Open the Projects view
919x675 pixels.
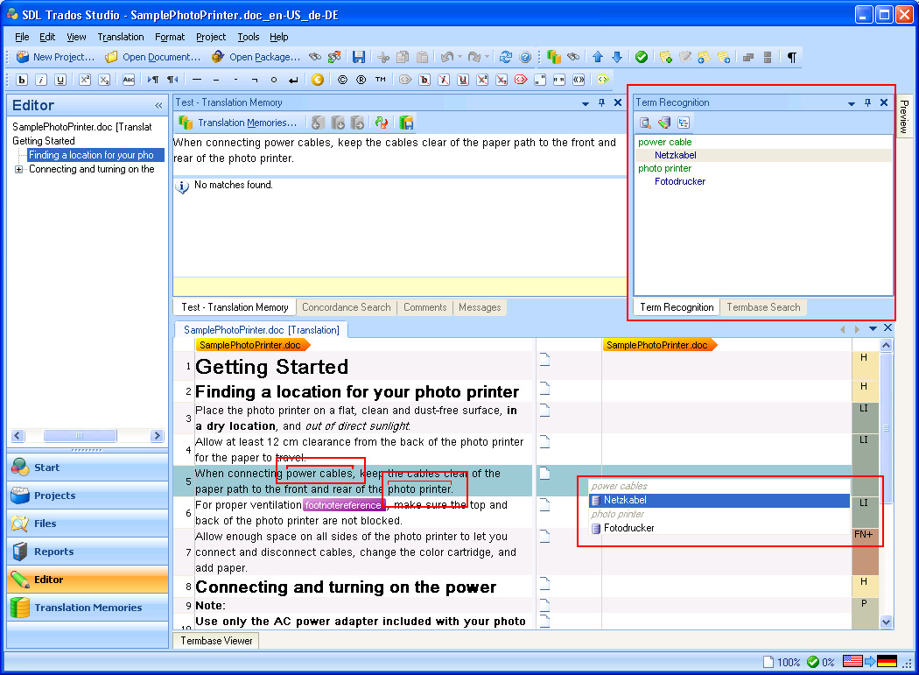pyautogui.click(x=88, y=496)
